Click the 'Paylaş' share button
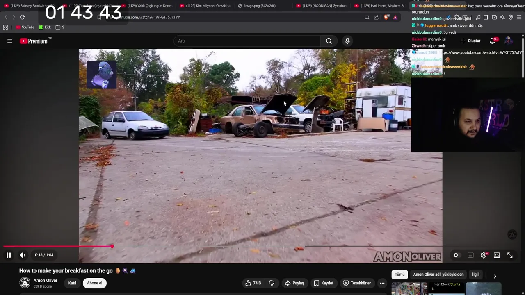This screenshot has width=525, height=295. click(x=294, y=283)
